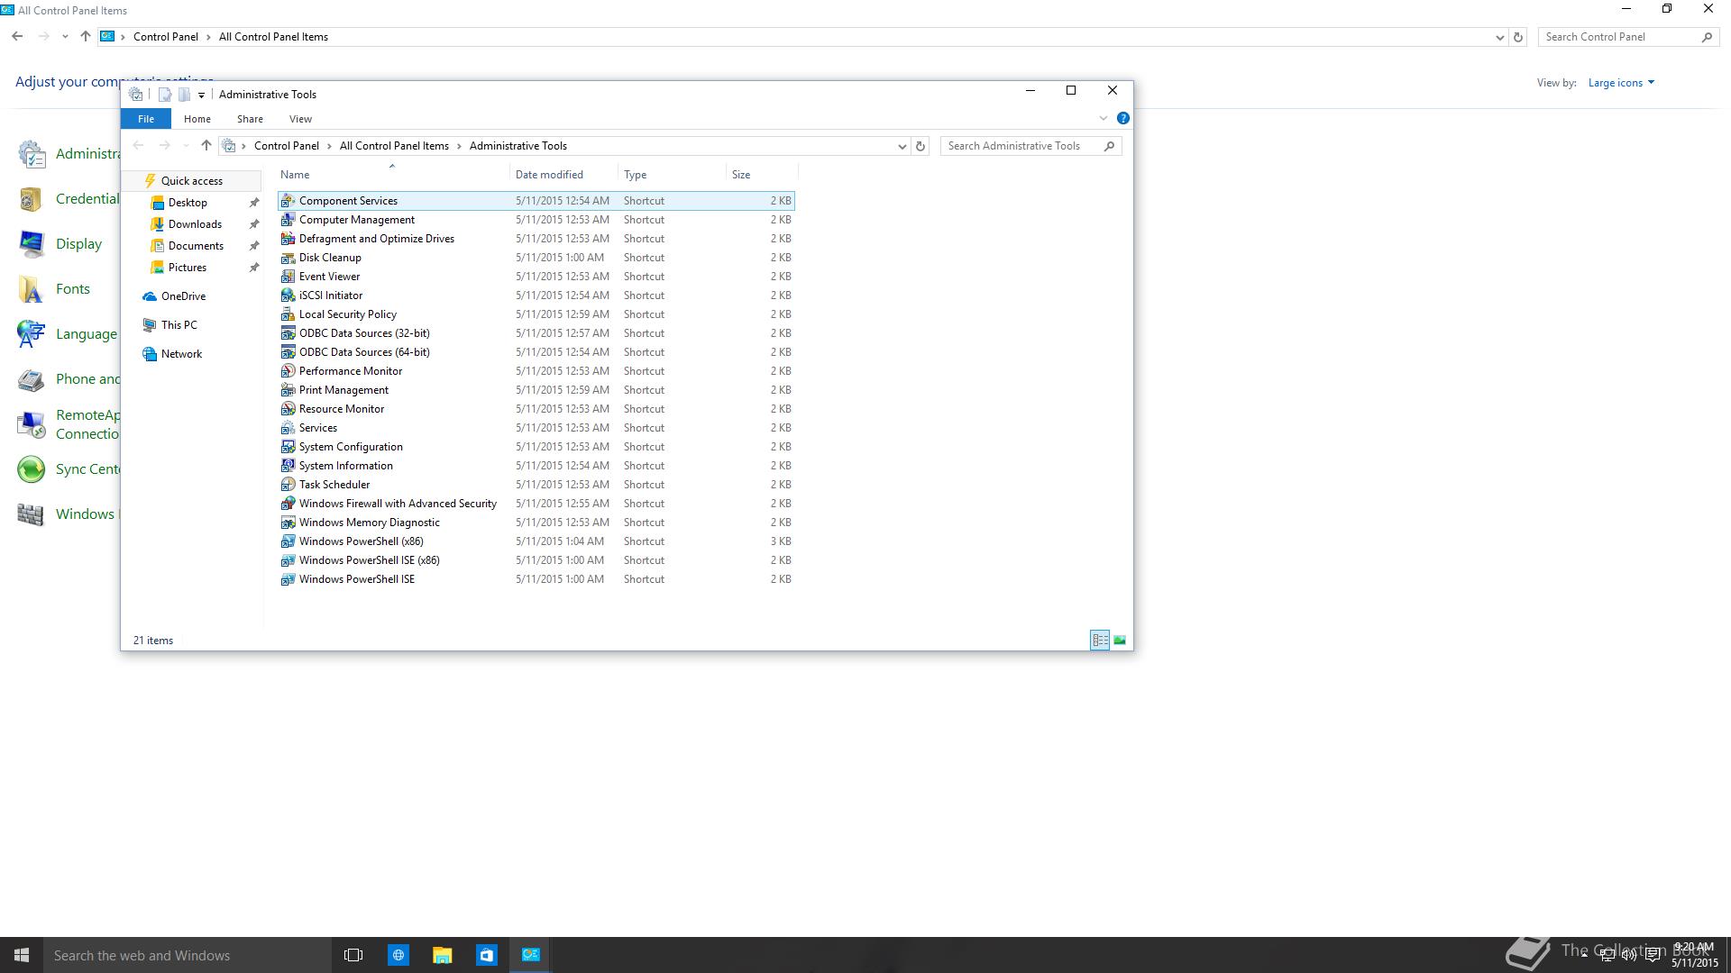Select Quick access in navigation pane

click(192, 181)
